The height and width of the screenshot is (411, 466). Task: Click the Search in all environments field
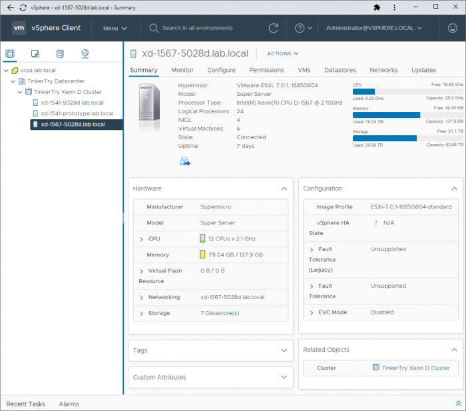point(197,28)
